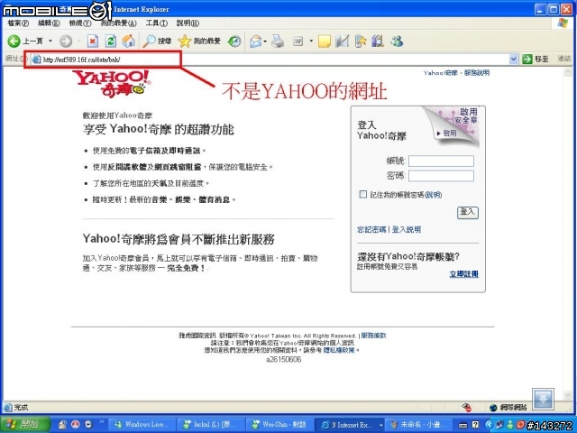Click the Start button on the taskbar
577x433 pixels.
click(25, 425)
